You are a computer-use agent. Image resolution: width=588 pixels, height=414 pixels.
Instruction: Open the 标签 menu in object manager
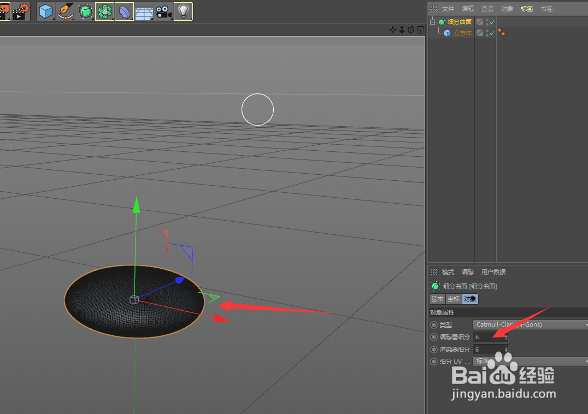pos(526,9)
